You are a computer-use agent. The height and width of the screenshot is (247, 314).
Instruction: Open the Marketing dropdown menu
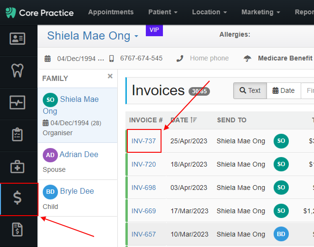click(261, 12)
